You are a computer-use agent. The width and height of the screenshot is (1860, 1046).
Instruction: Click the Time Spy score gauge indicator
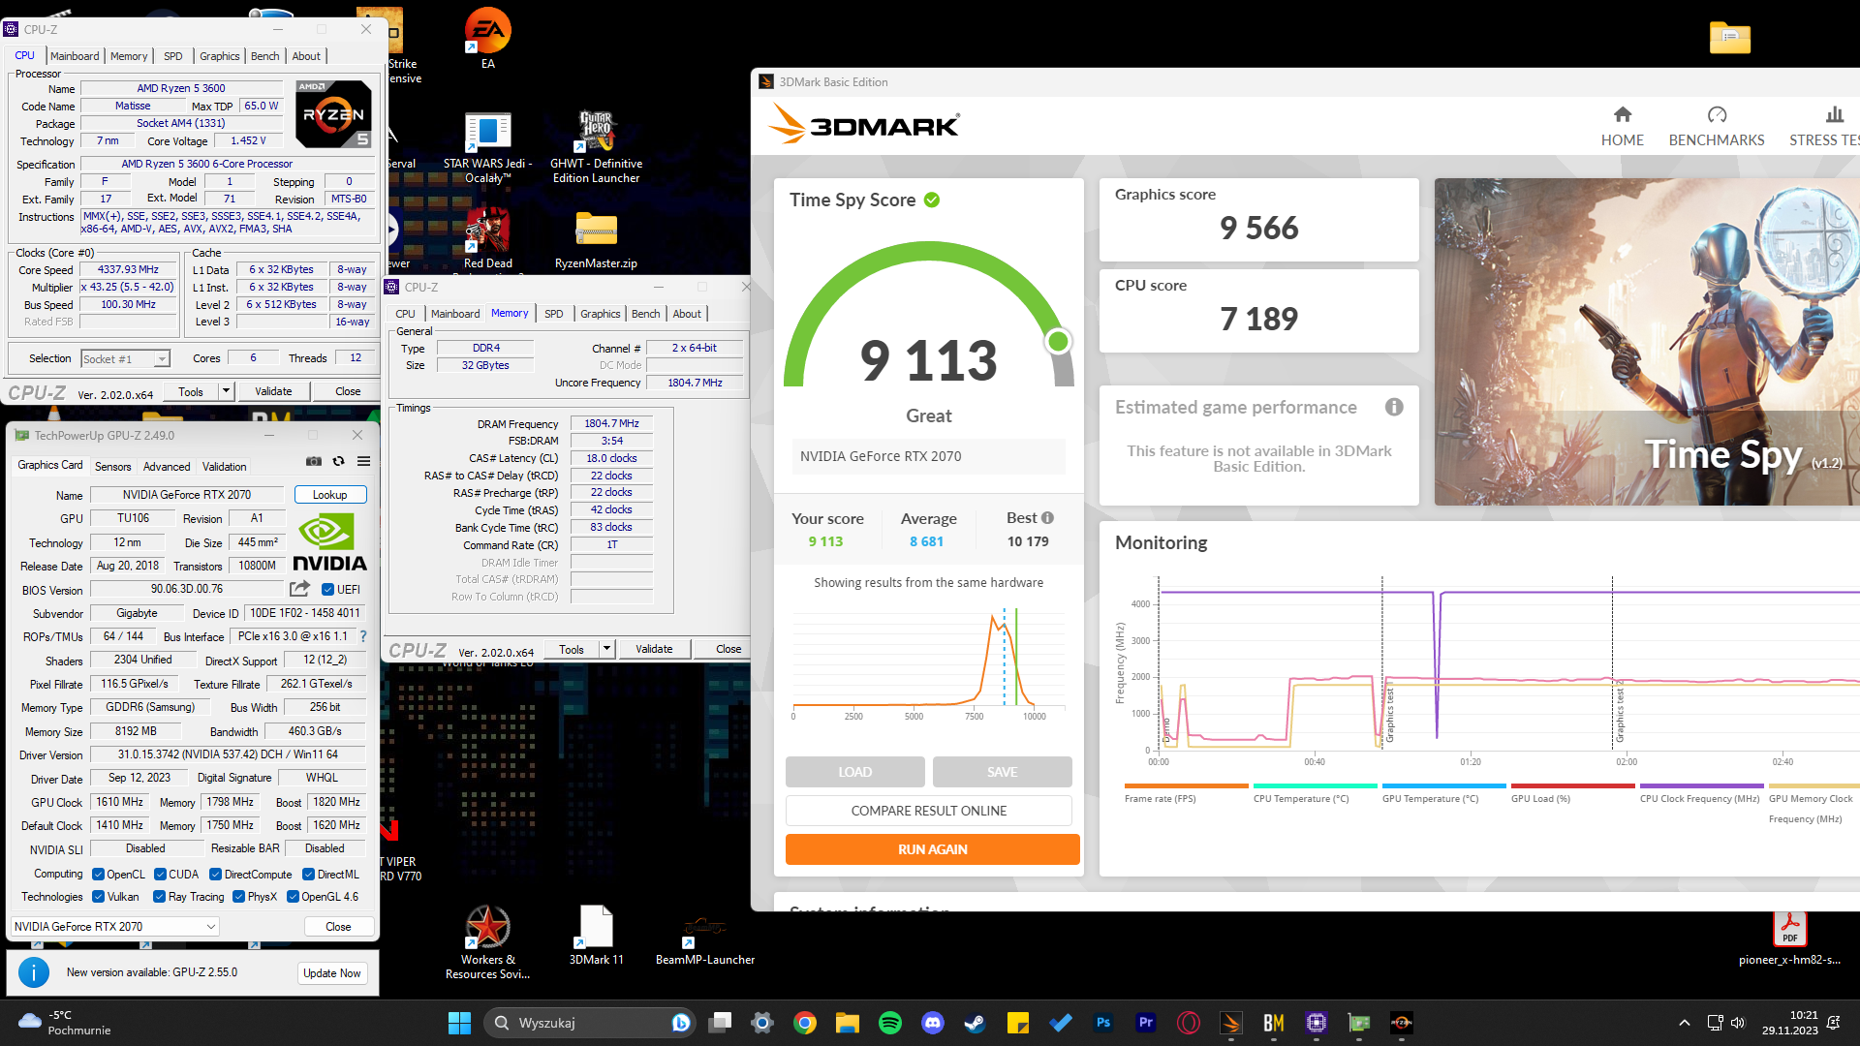pyautogui.click(x=1058, y=341)
